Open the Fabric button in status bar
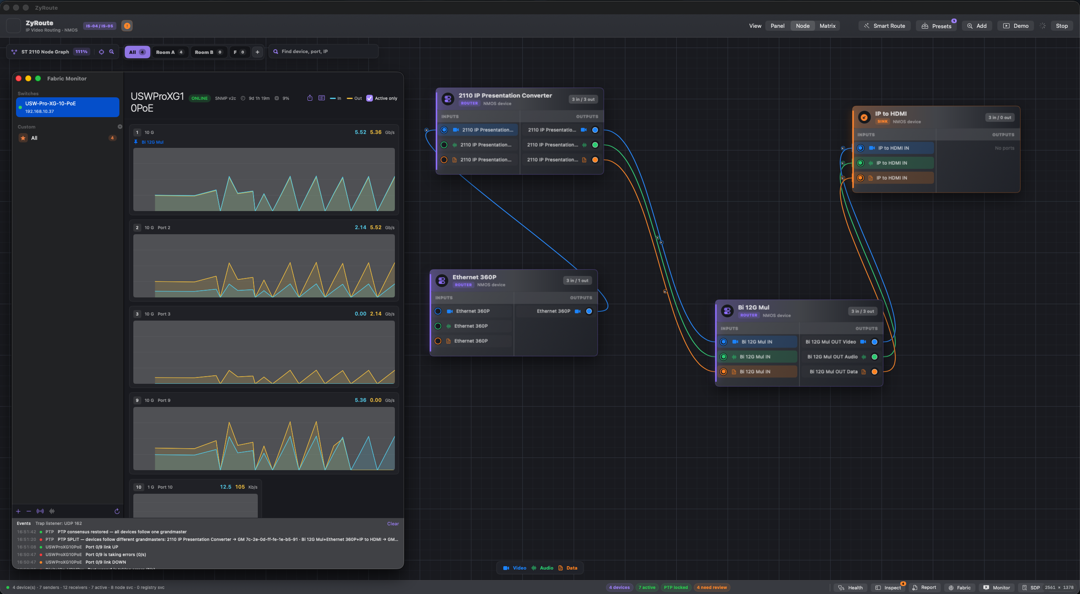Screen dimensions: 1080x594 pos(959,588)
